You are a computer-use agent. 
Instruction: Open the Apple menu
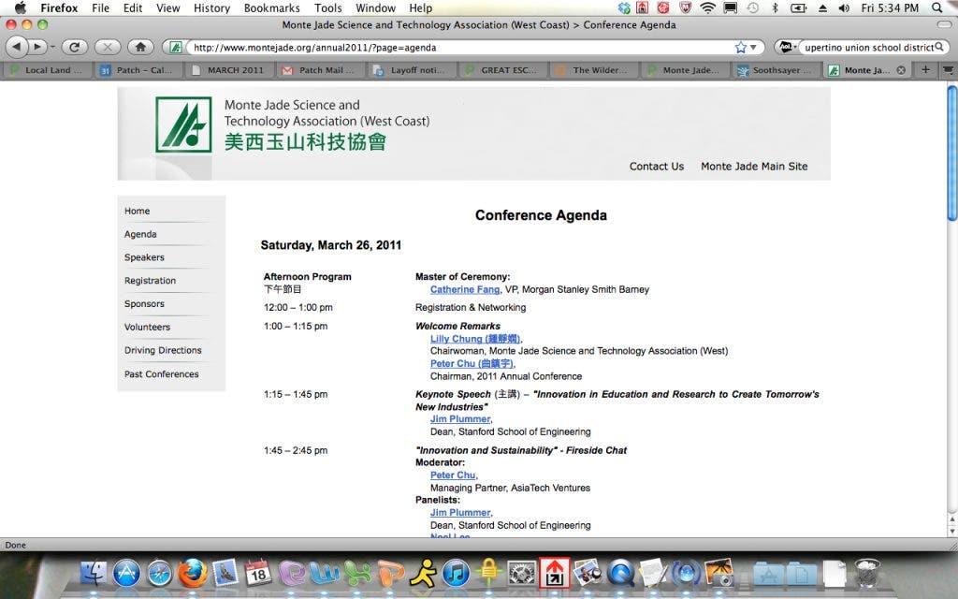tap(21, 7)
